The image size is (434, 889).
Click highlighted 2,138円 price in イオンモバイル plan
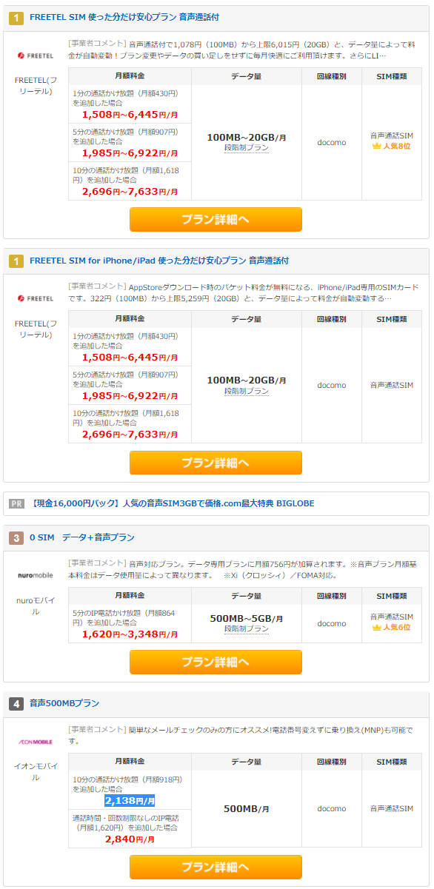[x=130, y=801]
